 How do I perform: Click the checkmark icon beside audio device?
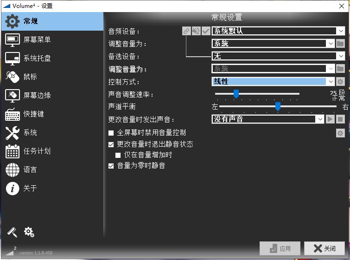[x=206, y=31]
